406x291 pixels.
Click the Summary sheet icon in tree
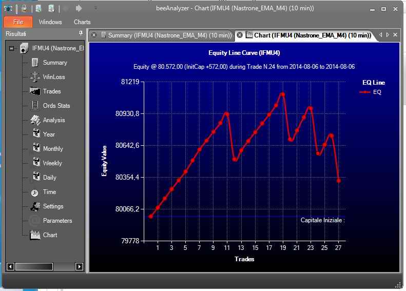point(35,63)
